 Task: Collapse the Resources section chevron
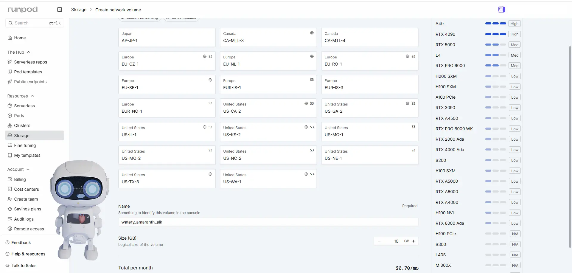[32, 96]
